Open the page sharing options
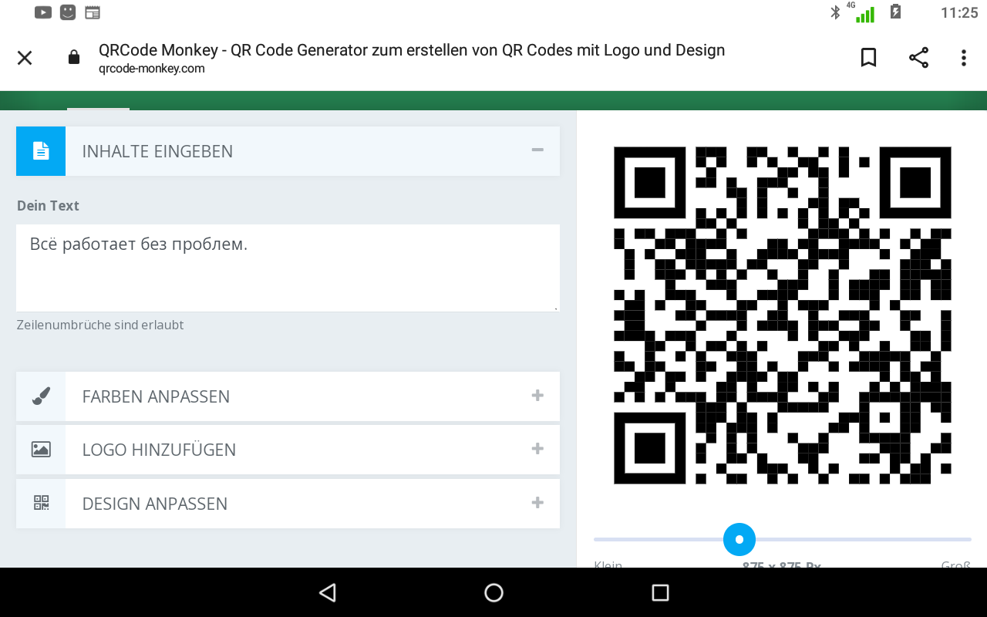Image resolution: width=987 pixels, height=617 pixels. click(918, 57)
